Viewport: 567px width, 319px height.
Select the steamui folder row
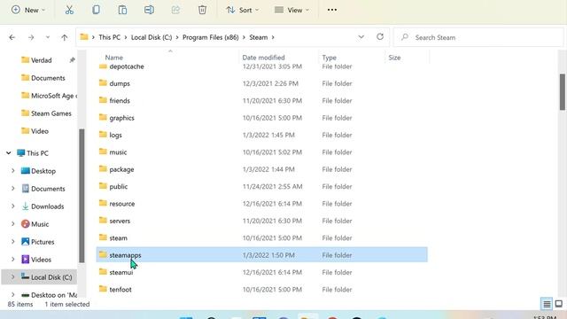point(262,272)
